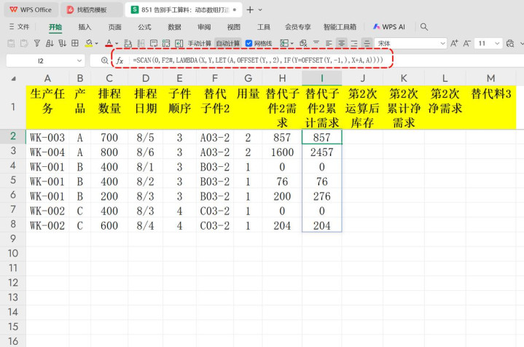Click the sort descending icon
The image size is (524, 347).
pyautogui.click(x=62, y=44)
